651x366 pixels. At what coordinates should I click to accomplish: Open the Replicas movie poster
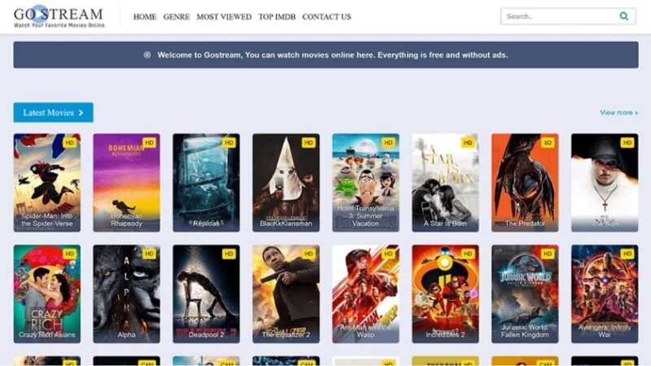207,182
